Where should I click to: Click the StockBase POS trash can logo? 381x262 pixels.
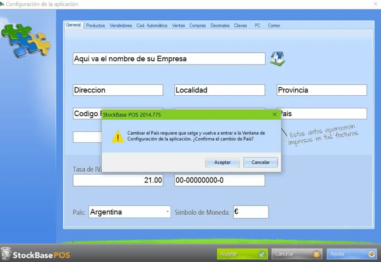6,254
